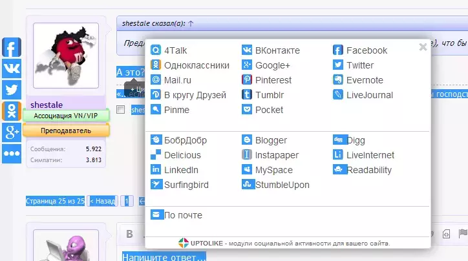This screenshot has height=261, width=468.
Task: Choose Facebook in share popup
Action: pos(360,50)
